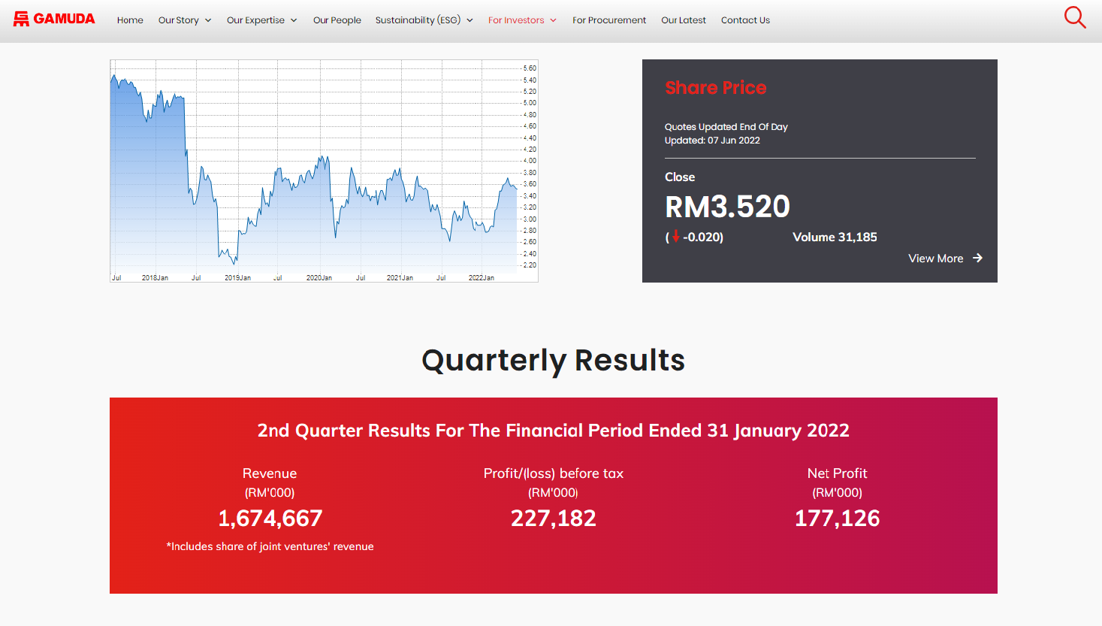Click the 2nd Quarter Results banner title
This screenshot has height=626, width=1102.
554,431
